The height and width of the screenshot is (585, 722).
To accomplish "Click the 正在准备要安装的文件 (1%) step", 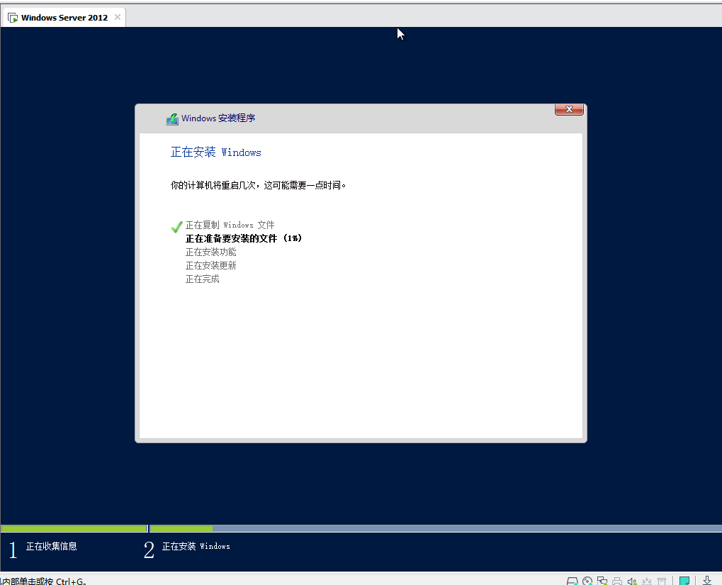I will pyautogui.click(x=244, y=239).
